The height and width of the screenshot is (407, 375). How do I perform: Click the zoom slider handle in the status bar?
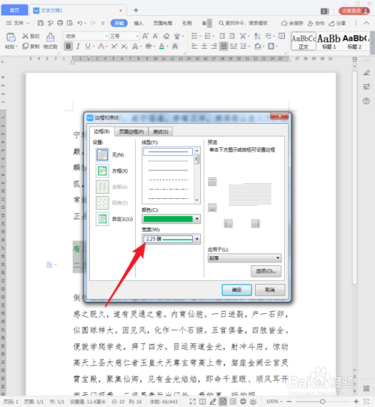coord(322,401)
